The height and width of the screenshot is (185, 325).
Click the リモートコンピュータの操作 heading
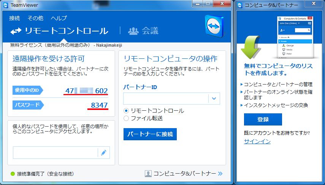click(x=170, y=59)
